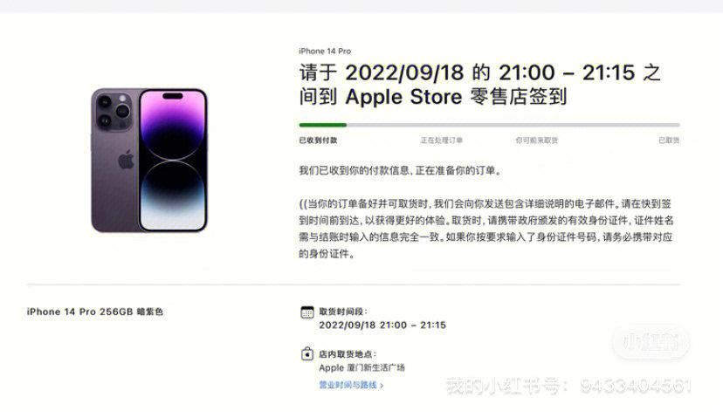Viewport: 723px width, 418px height.
Task: Click the Apple Store check-in heading
Action: [479, 85]
